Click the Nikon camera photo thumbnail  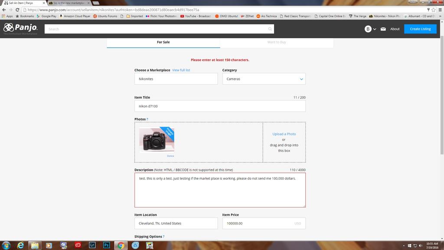coord(157,140)
